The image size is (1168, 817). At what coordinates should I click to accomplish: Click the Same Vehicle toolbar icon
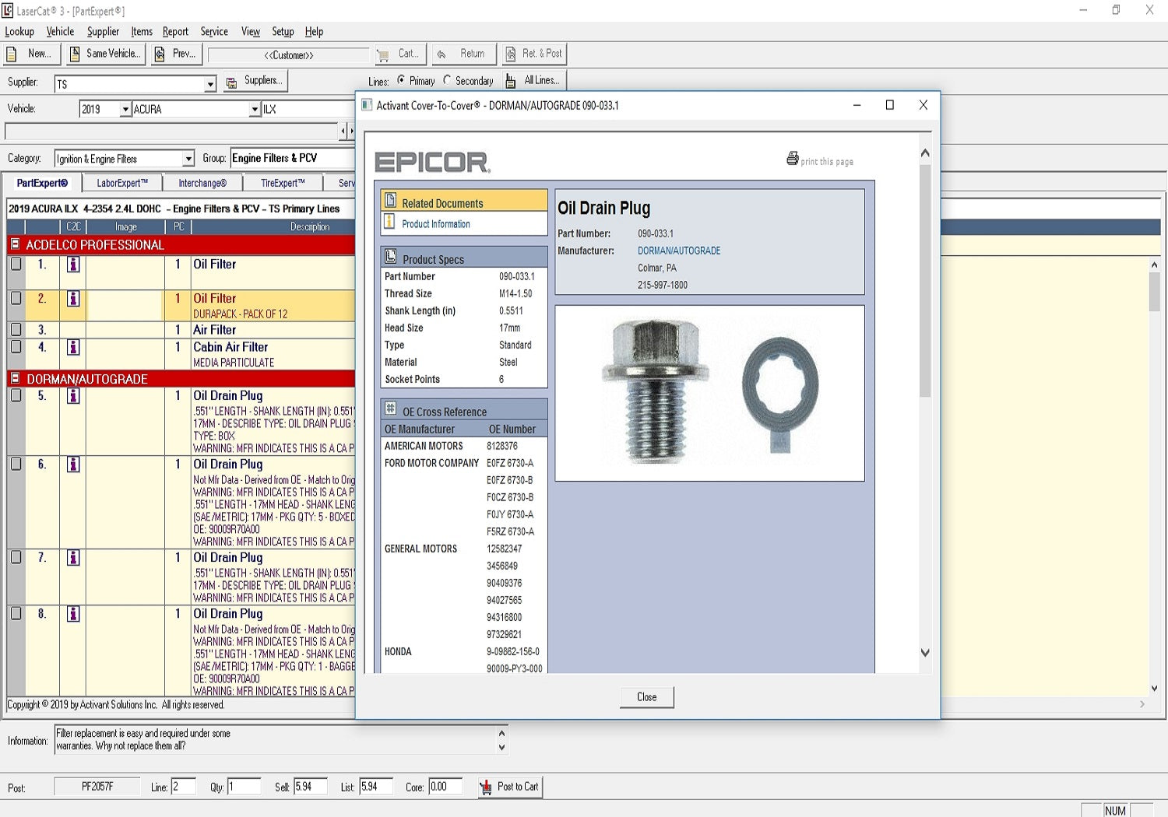coord(76,54)
